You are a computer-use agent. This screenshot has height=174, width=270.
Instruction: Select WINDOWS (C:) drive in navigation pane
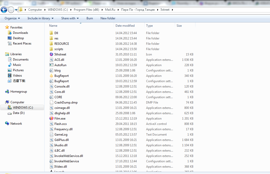click(23, 108)
